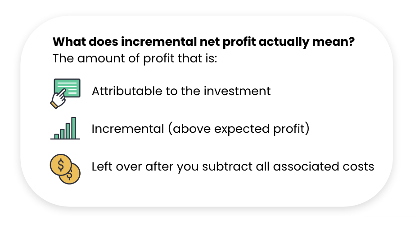Viewport: 415px width, 228px height.
Task: Click the word 'Attributable'
Action: click(x=127, y=91)
